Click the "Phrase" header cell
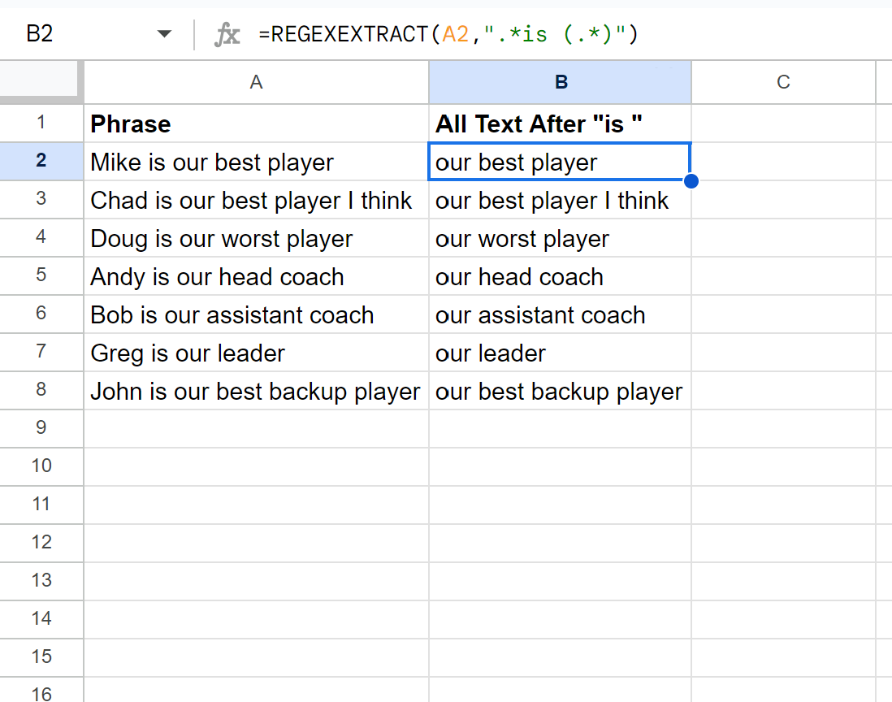Image resolution: width=892 pixels, height=702 pixels. (256, 123)
